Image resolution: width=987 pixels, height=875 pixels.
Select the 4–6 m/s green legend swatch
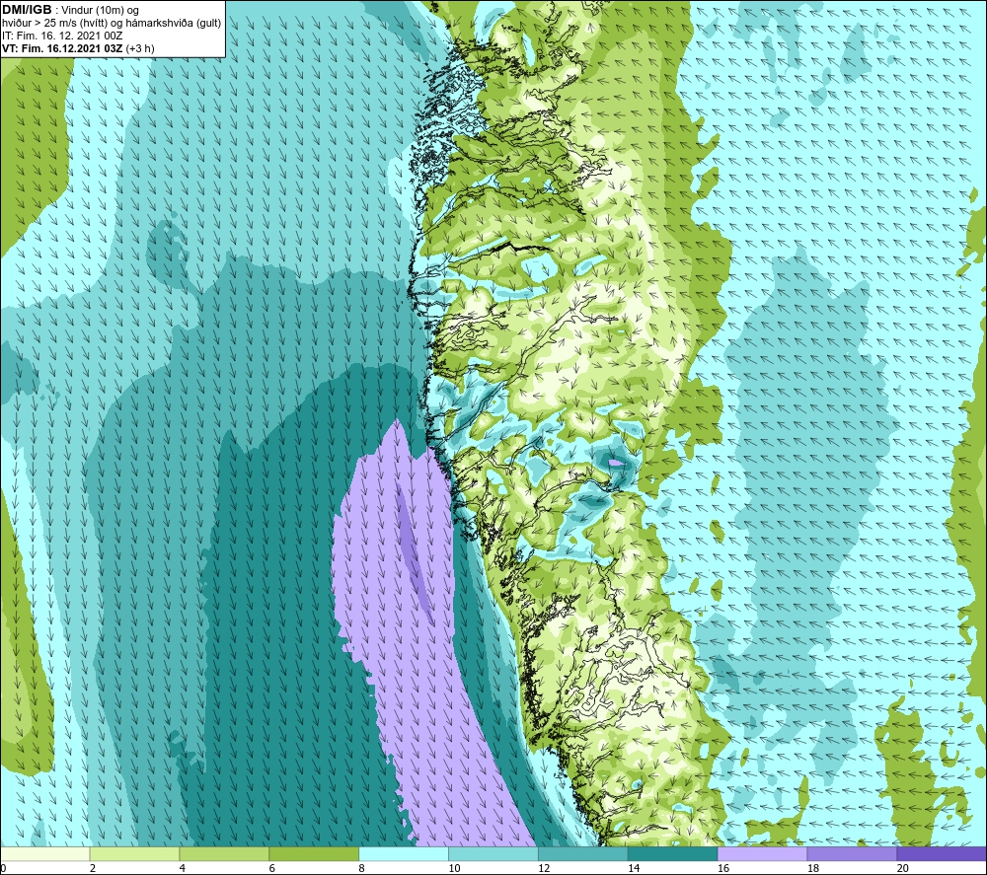tap(224, 853)
